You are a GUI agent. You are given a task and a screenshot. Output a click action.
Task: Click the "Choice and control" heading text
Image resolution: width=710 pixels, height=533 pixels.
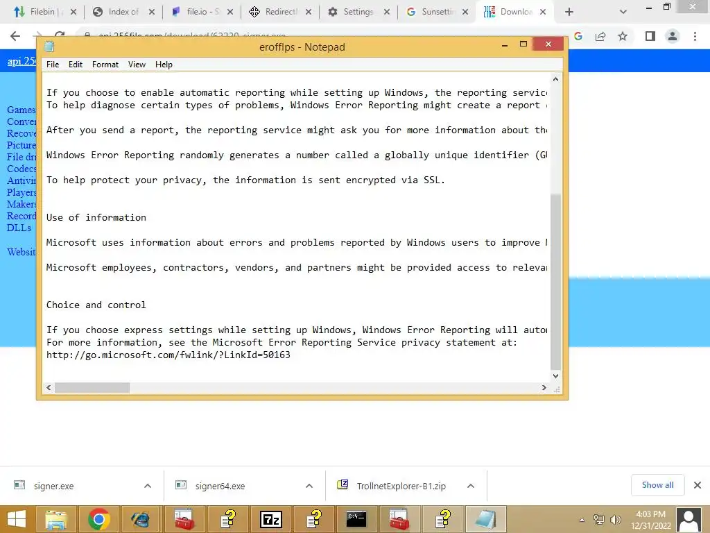(x=96, y=305)
